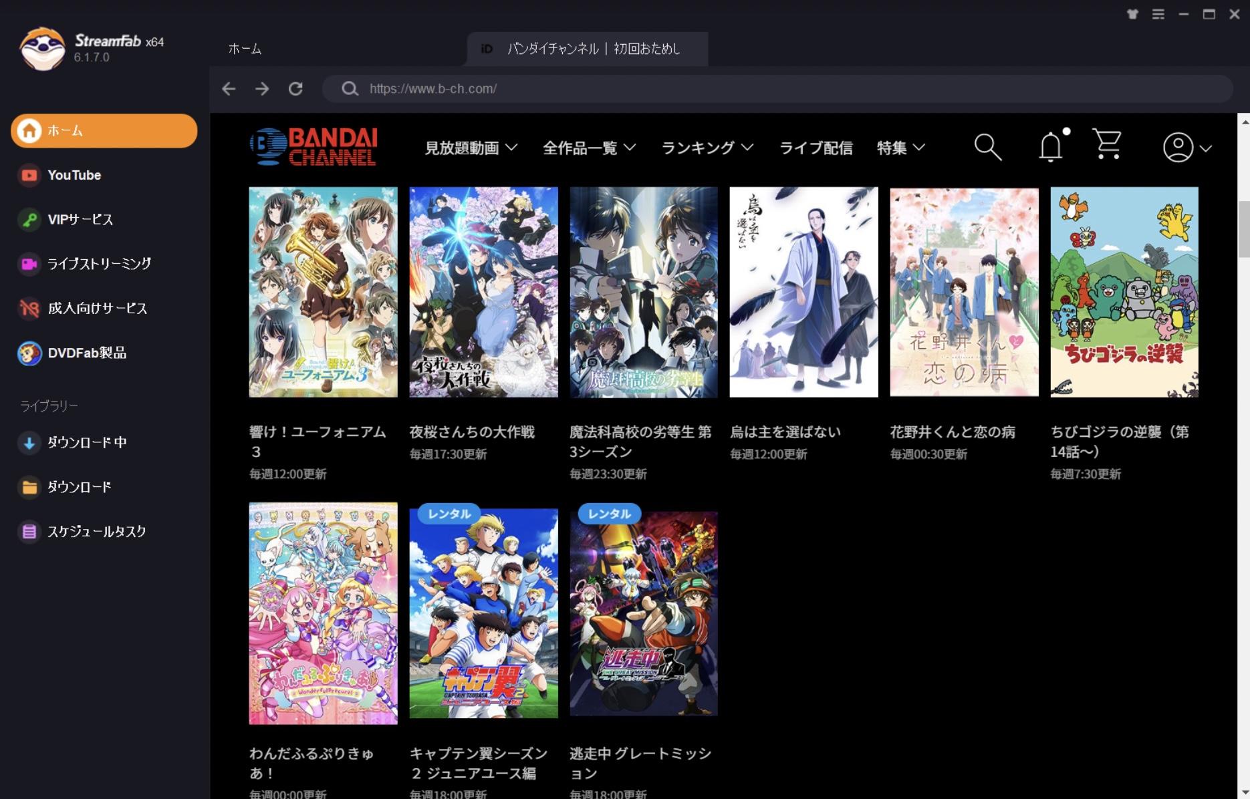The width and height of the screenshot is (1250, 799).
Task: Open the 夜桜さんちの大作戦 poster
Action: pyautogui.click(x=483, y=292)
